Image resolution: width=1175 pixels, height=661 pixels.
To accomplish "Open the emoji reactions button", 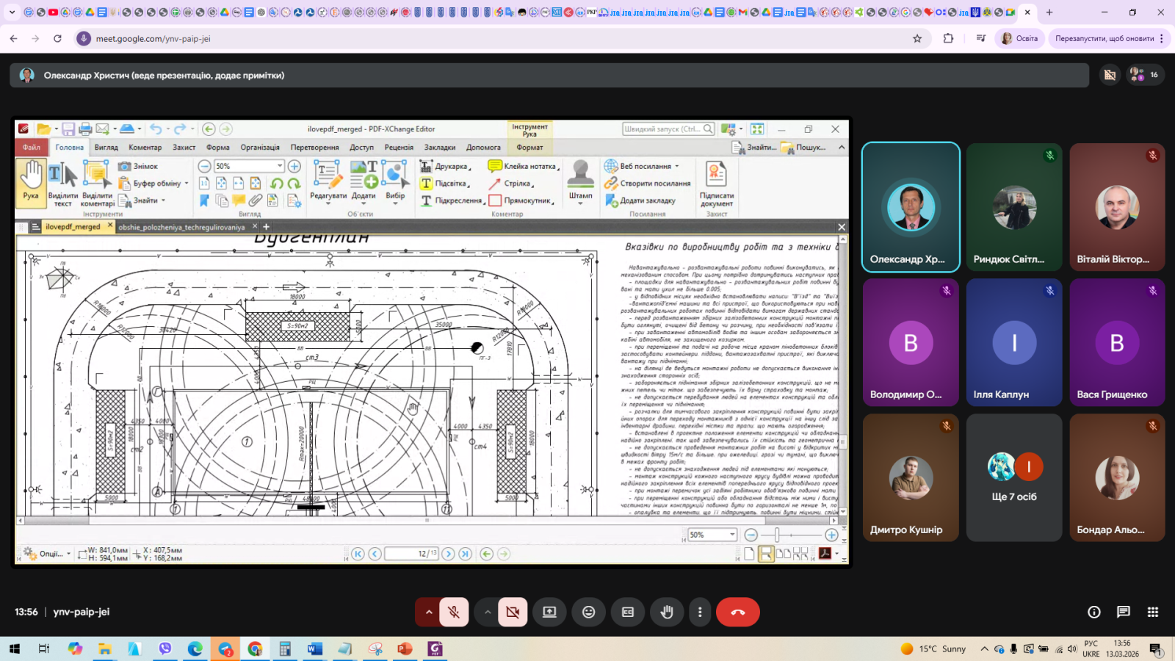I will point(588,612).
